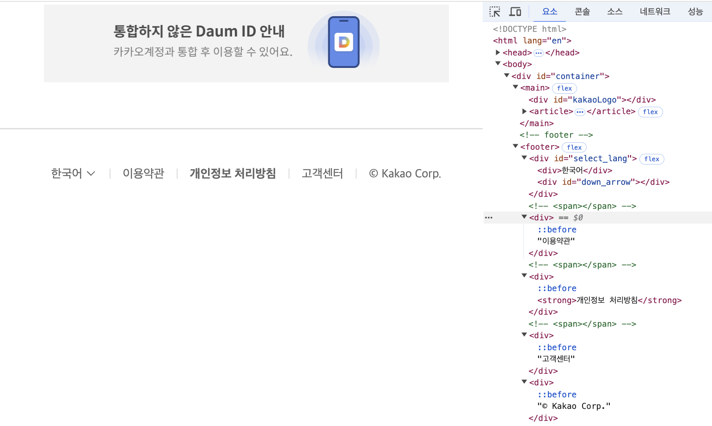712x426 pixels.
Task: Select the div id=kakaoLogo node
Action: [592, 100]
